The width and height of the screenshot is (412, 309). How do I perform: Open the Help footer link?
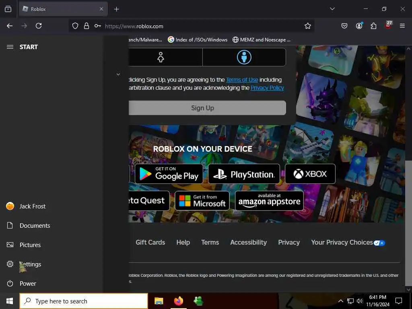click(x=183, y=242)
